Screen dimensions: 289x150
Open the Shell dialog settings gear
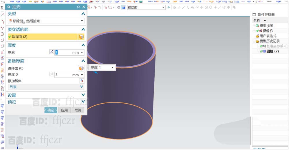pos(8,7)
